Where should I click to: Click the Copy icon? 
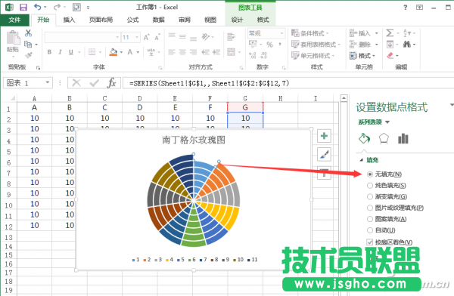pyautogui.click(x=28, y=45)
